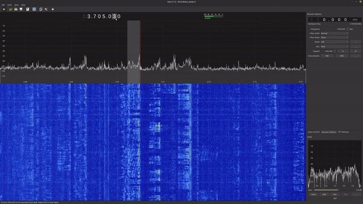Load settings via the folder icon
Viewport: 363px width, 204px height.
coord(16,9)
